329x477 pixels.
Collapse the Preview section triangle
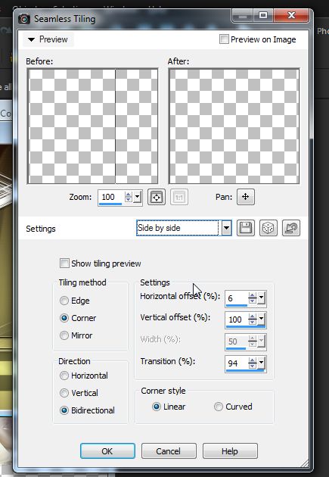31,39
